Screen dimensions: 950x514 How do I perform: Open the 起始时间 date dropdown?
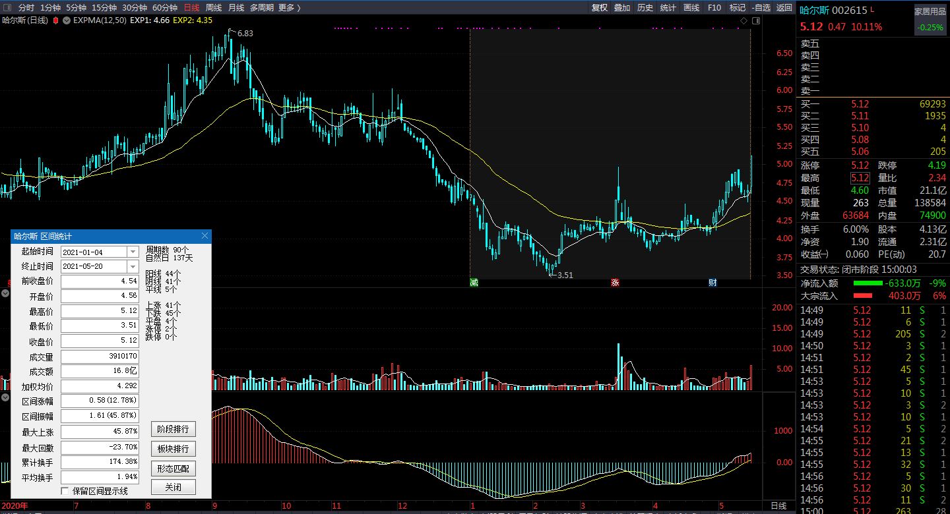coord(133,252)
